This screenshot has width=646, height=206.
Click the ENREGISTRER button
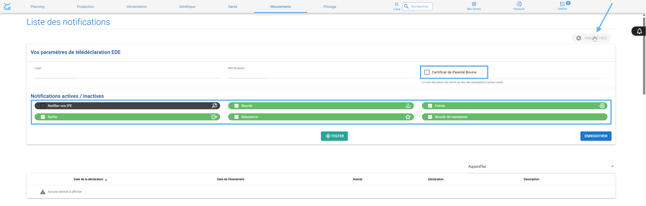tap(596, 136)
